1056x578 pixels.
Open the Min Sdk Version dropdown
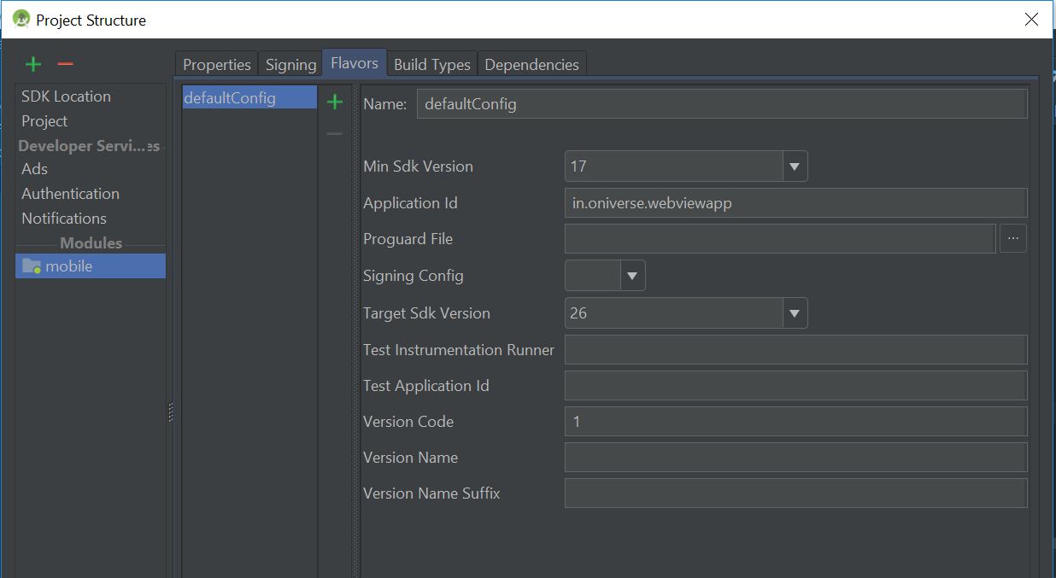tap(794, 166)
